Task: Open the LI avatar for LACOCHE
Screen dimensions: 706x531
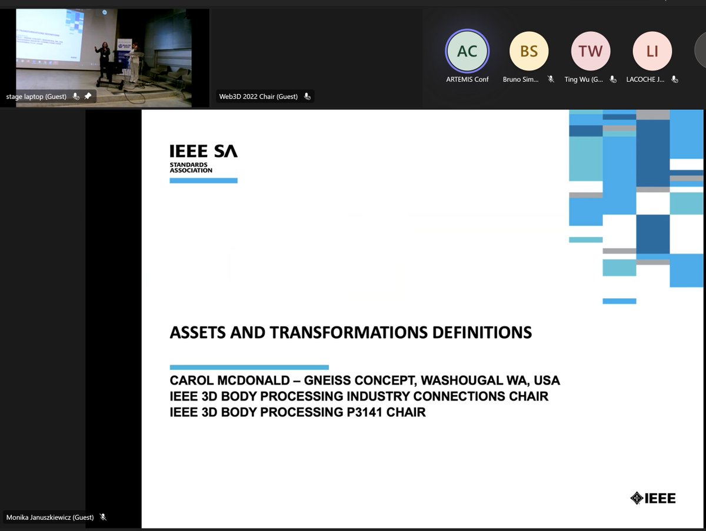Action: point(652,51)
